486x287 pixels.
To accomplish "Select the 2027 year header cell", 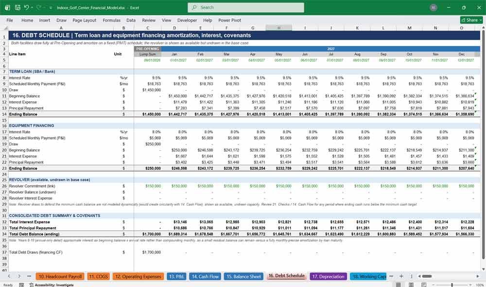I will tap(330, 49).
